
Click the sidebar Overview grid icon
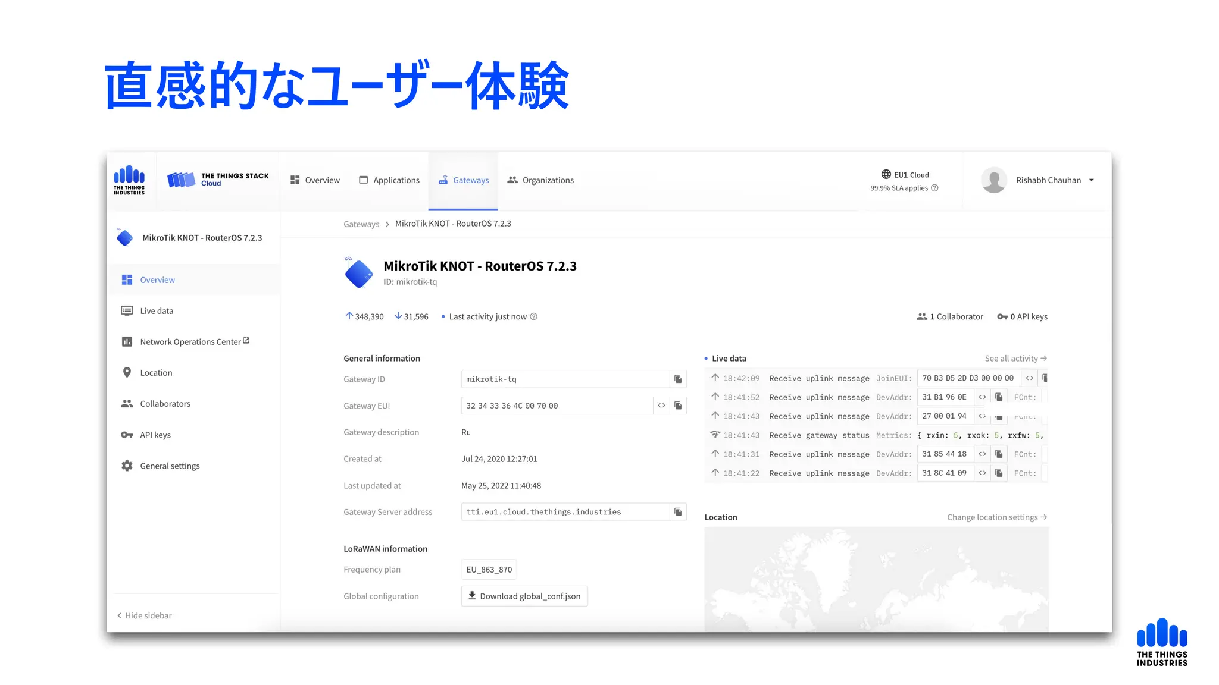click(127, 280)
